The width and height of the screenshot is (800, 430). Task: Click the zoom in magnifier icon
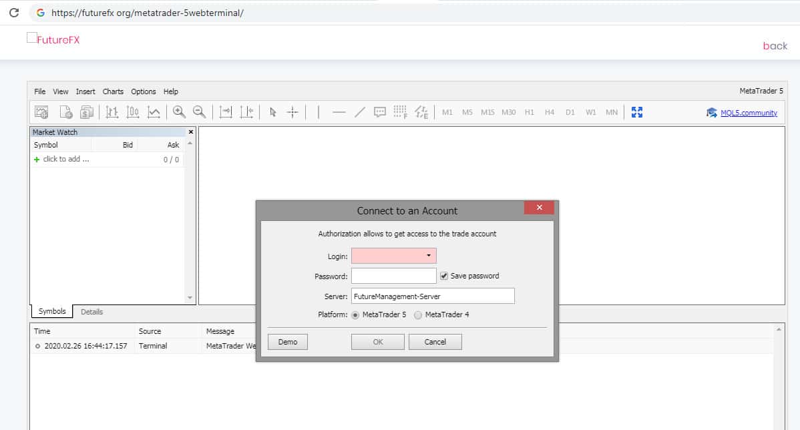click(179, 112)
